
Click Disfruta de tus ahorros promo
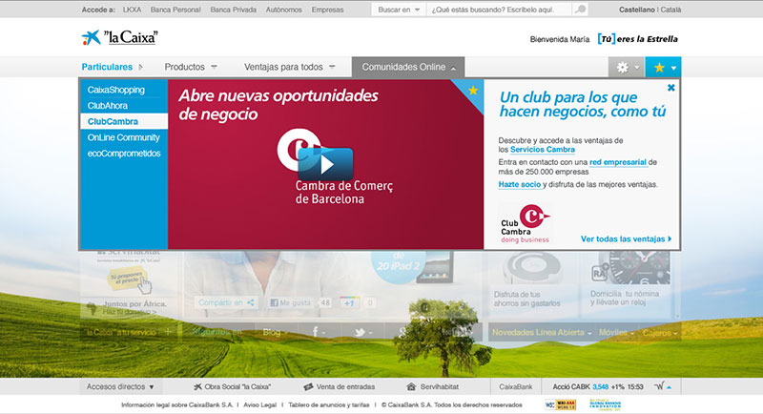(x=527, y=299)
